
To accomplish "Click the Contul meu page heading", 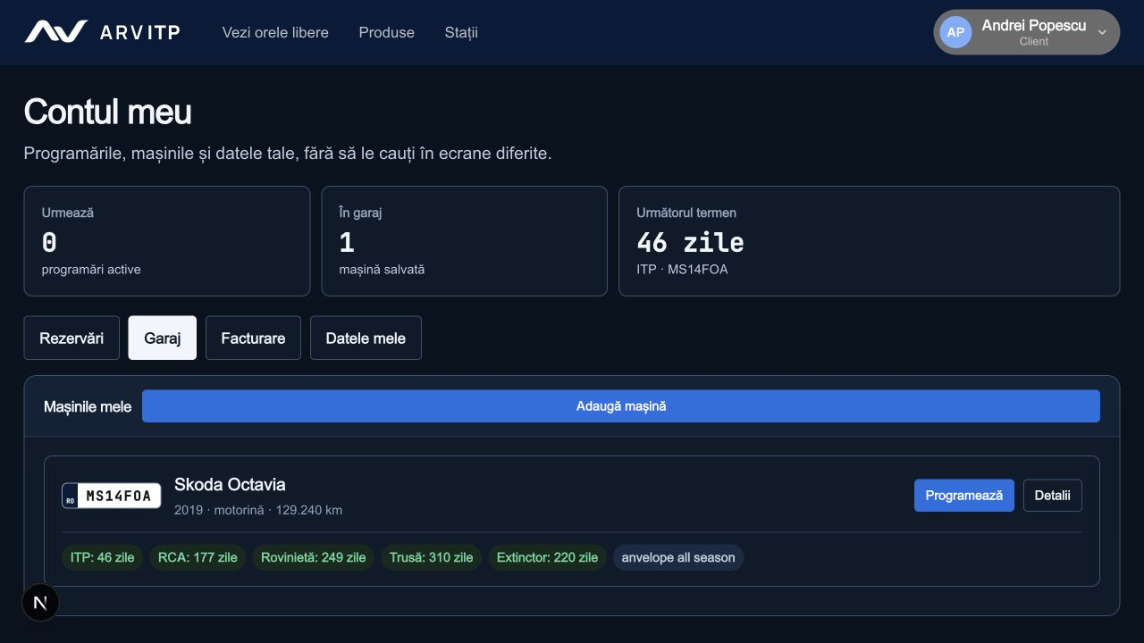I will tap(107, 112).
